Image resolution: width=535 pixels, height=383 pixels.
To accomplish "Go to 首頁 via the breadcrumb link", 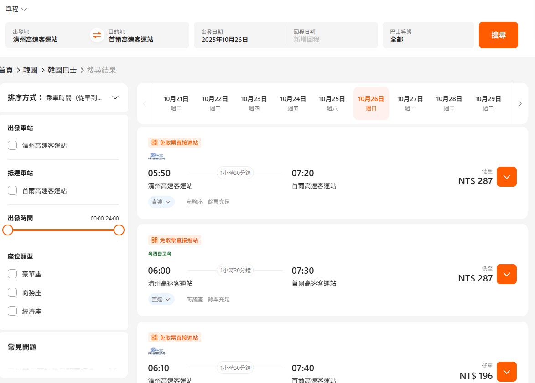I will (5, 70).
